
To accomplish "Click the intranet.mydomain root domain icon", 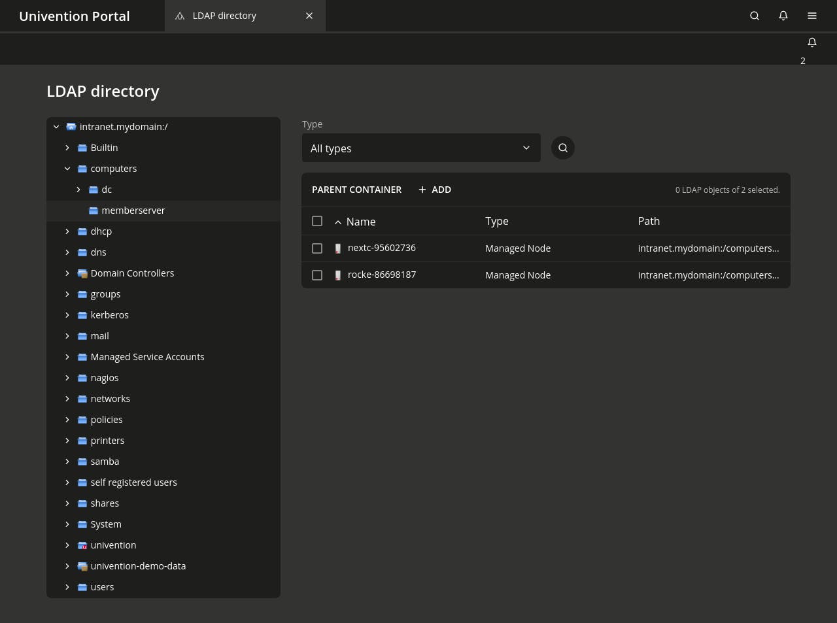I will pos(71,127).
